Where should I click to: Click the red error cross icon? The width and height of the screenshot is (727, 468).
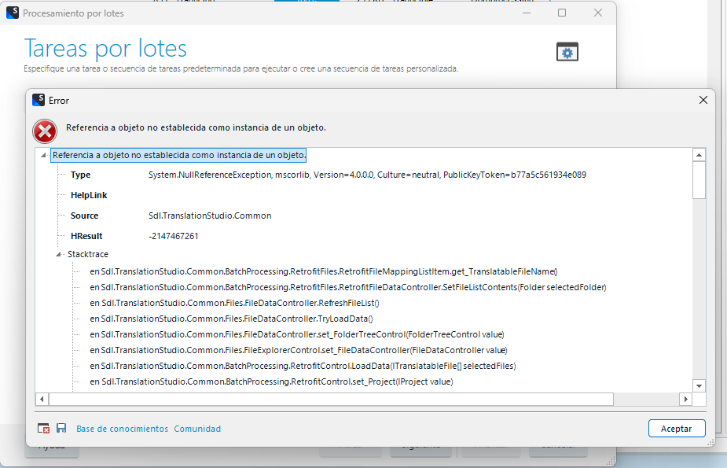click(x=45, y=131)
